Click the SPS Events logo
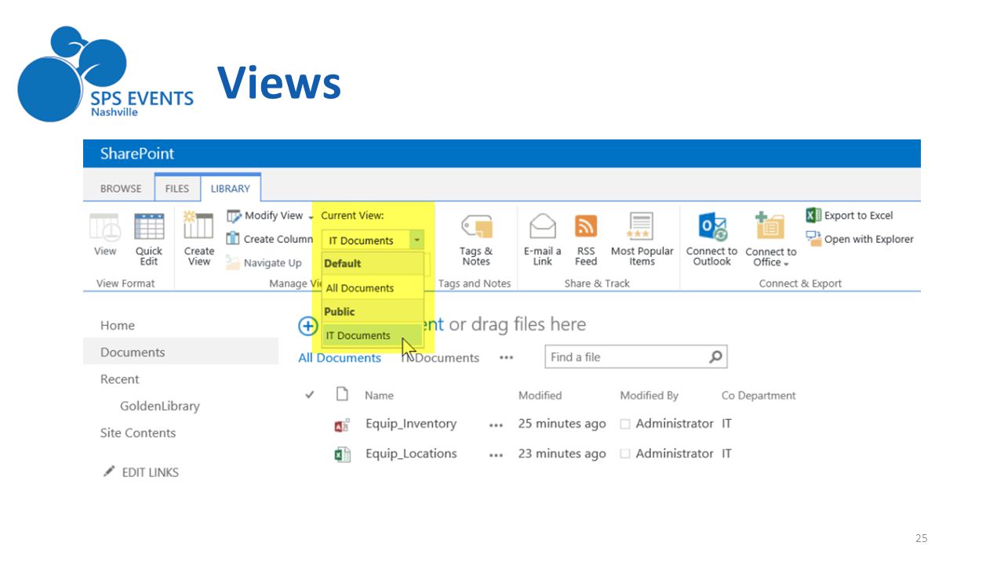The height and width of the screenshot is (564, 1004). click(x=106, y=74)
